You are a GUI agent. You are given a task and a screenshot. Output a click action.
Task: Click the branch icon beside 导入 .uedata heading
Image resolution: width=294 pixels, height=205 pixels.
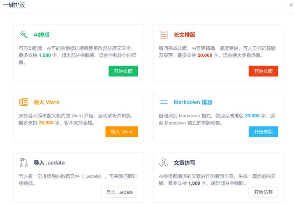(23, 163)
